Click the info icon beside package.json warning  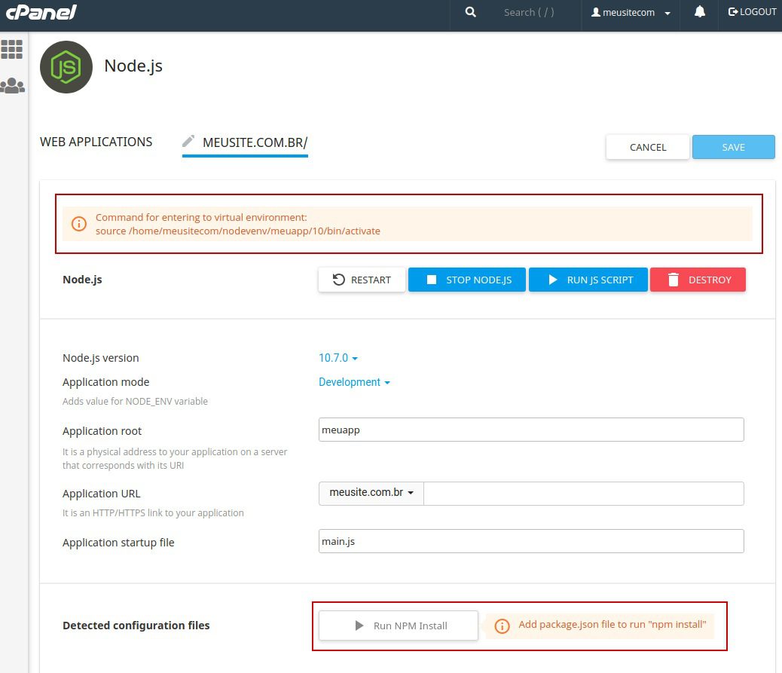click(x=502, y=626)
